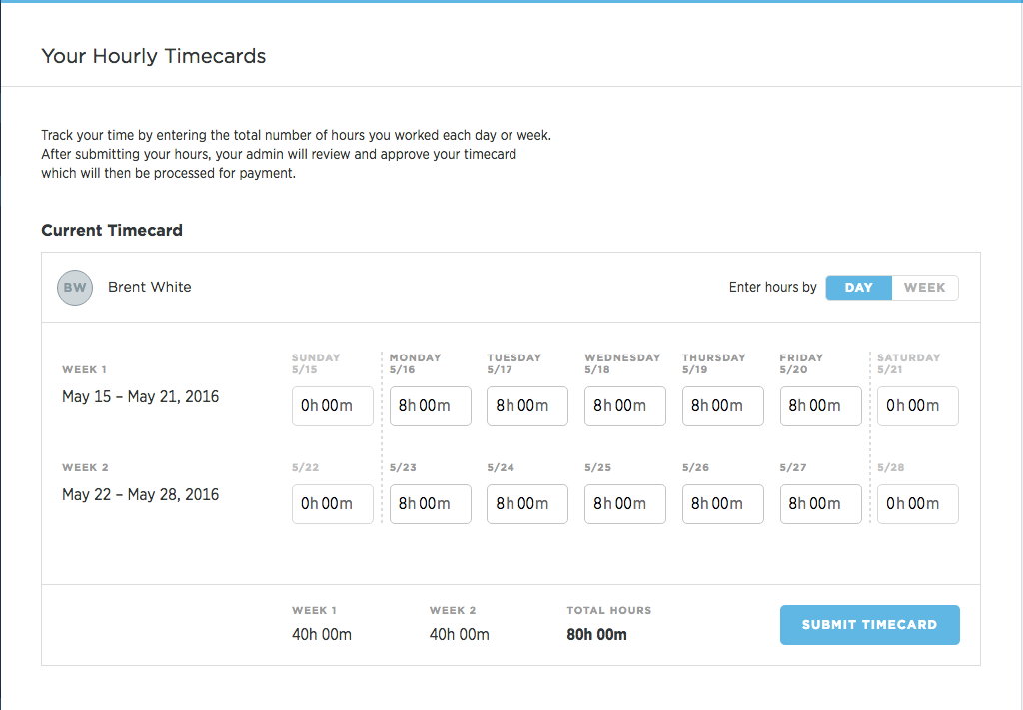Select Saturday 5/28 hours field

pyautogui.click(x=917, y=503)
